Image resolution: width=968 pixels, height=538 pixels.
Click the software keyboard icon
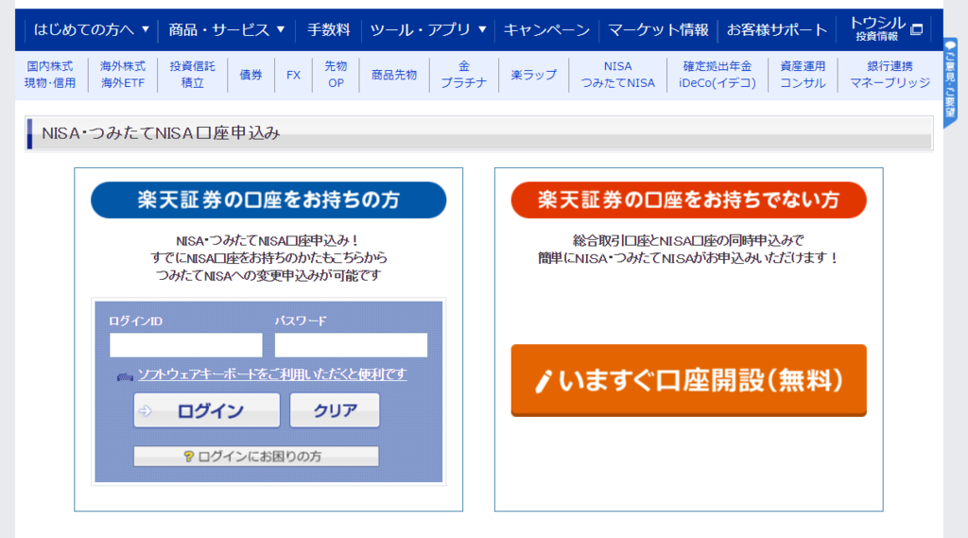[126, 376]
